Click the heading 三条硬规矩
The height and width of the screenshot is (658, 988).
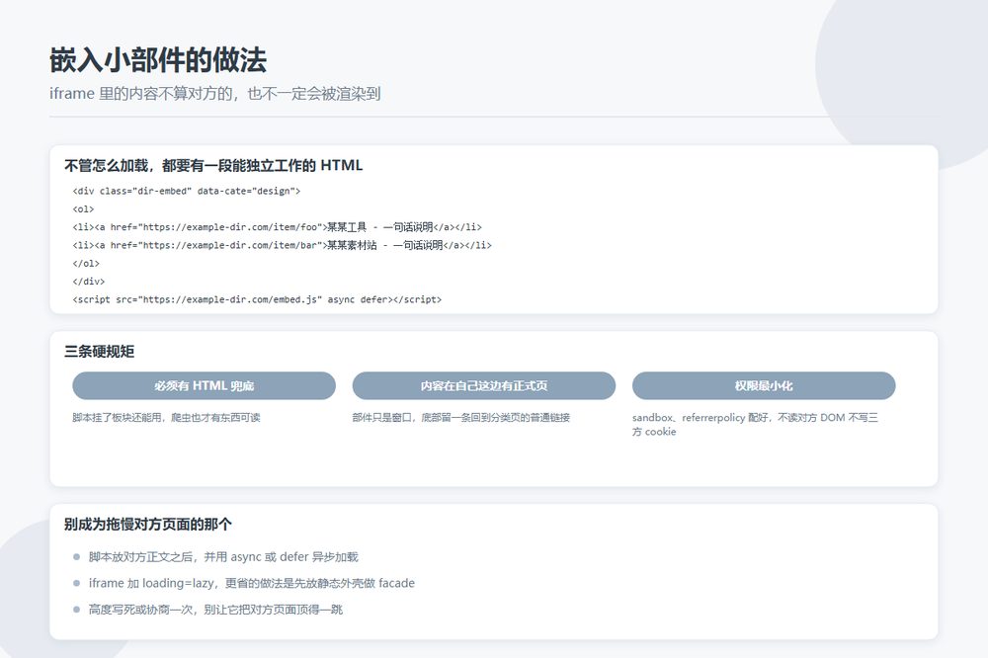[100, 352]
